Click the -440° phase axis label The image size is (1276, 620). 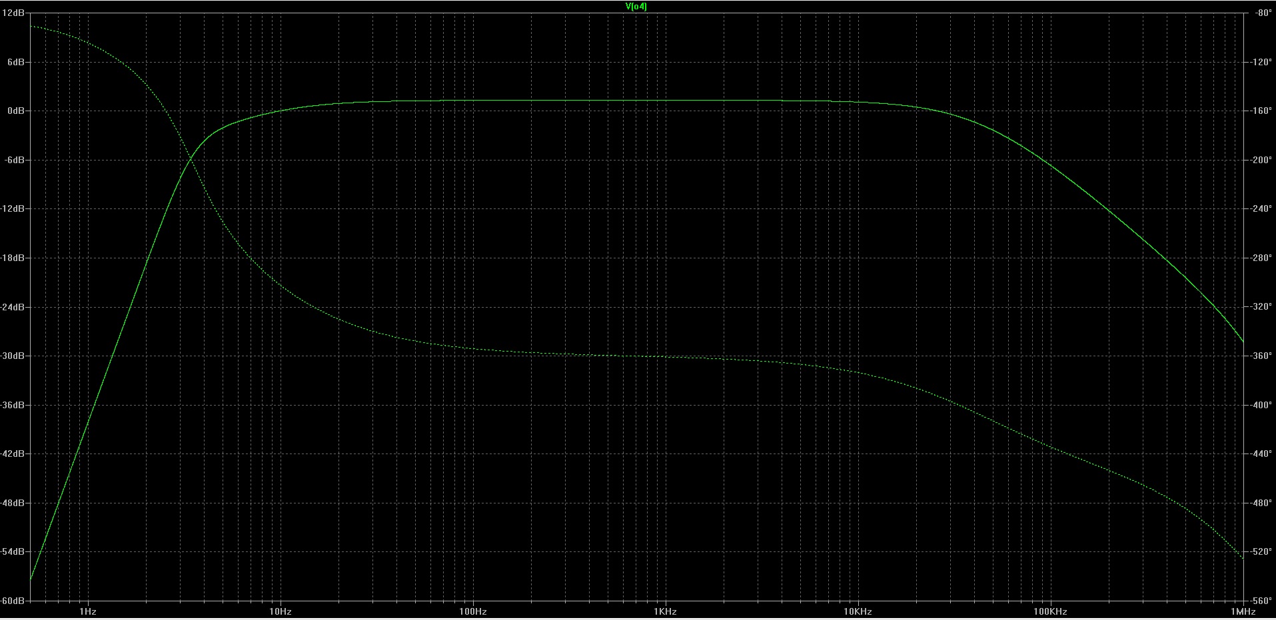1262,454
